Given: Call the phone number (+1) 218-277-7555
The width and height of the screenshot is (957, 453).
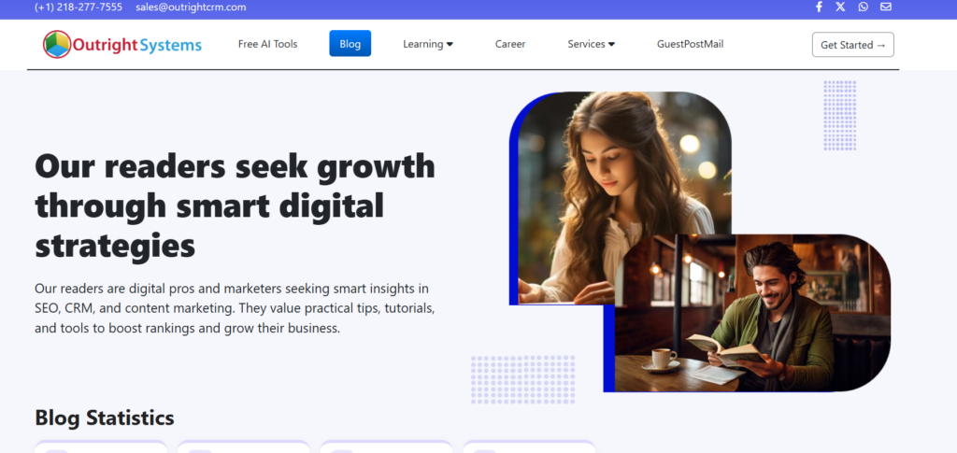Looking at the screenshot, I should (79, 7).
